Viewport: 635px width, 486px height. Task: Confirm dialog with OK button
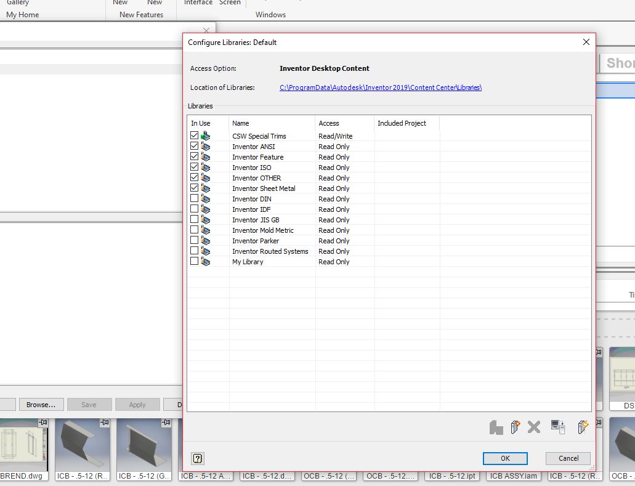click(504, 458)
